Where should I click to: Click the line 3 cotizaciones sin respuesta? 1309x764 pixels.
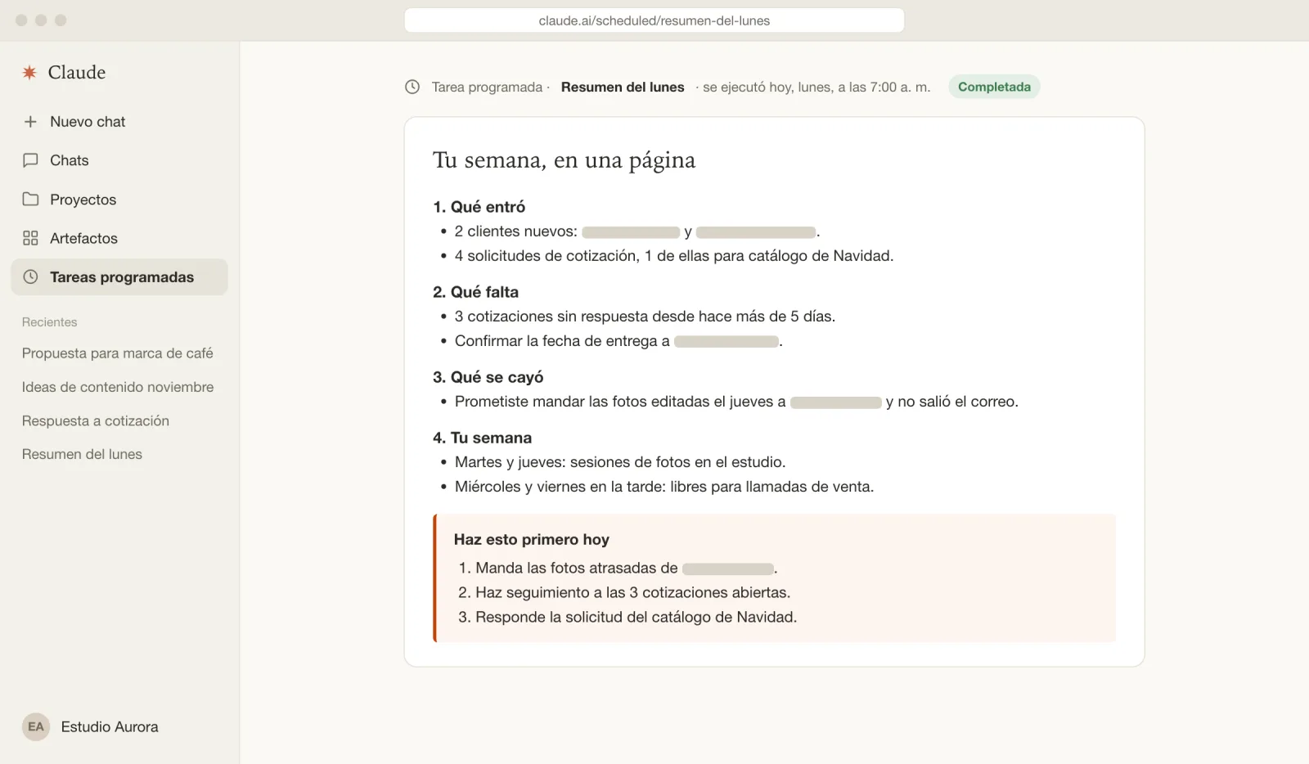pos(645,317)
